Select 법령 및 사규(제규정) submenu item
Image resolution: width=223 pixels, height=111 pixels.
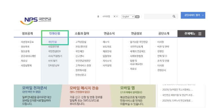[136, 62]
